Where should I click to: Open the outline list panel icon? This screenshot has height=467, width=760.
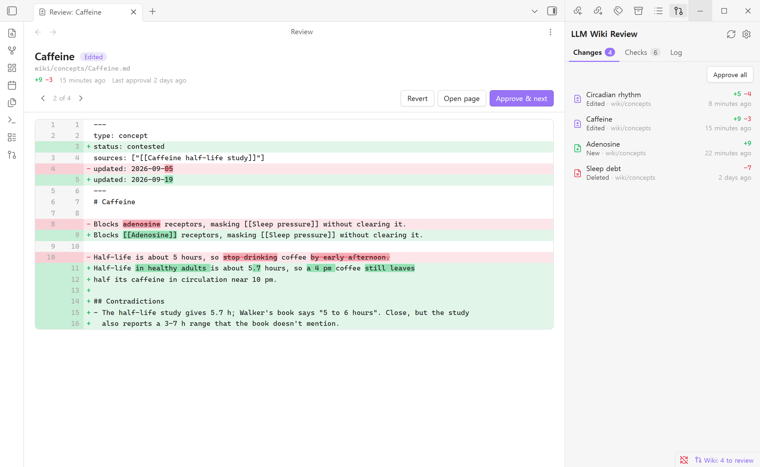(658, 11)
